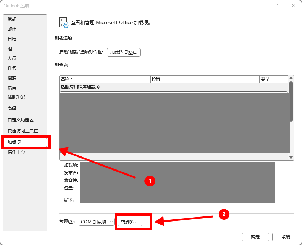
Task: Select the 人员 category in sidebar
Action: click(12, 59)
